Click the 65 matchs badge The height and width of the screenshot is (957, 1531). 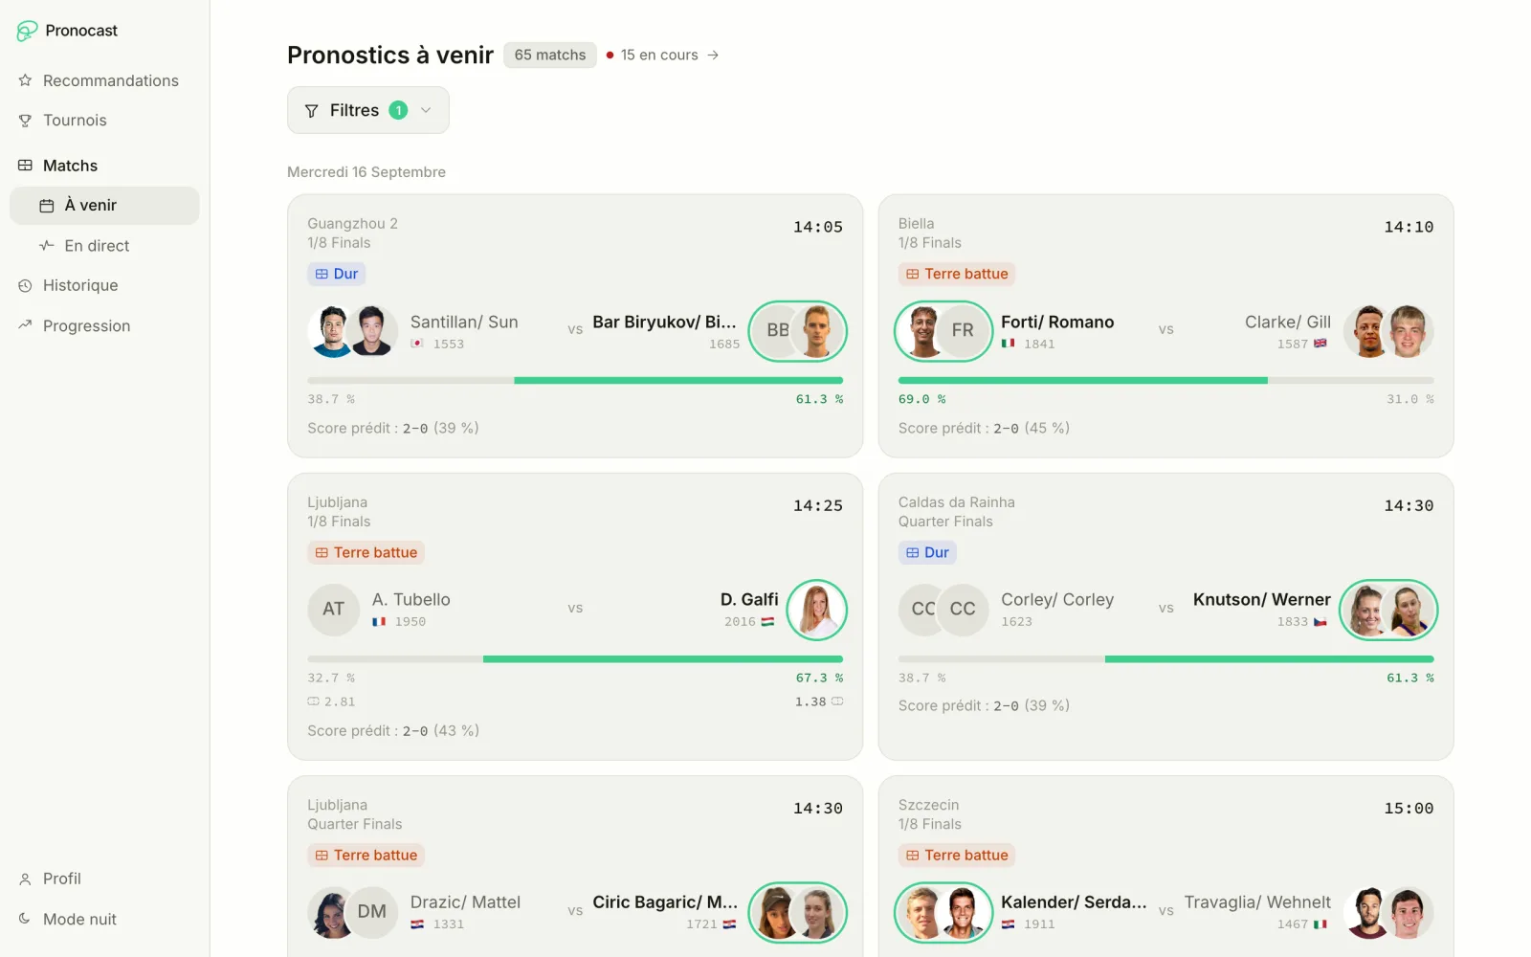point(550,56)
